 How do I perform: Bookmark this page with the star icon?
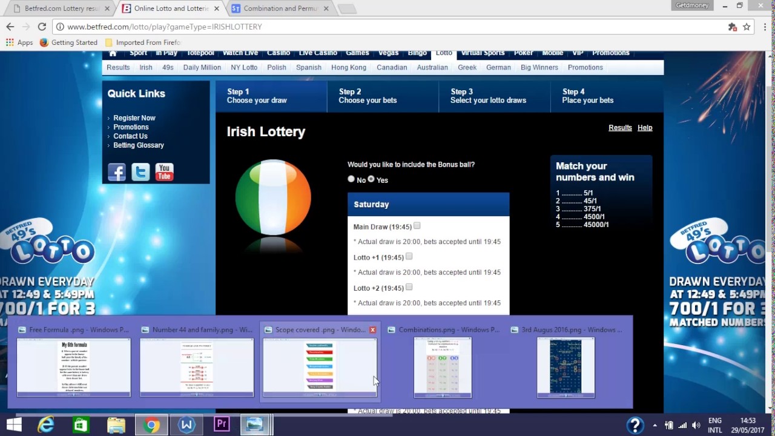(747, 27)
